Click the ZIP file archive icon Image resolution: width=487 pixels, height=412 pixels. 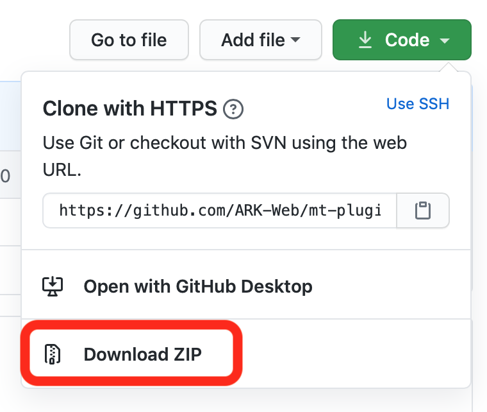[53, 354]
